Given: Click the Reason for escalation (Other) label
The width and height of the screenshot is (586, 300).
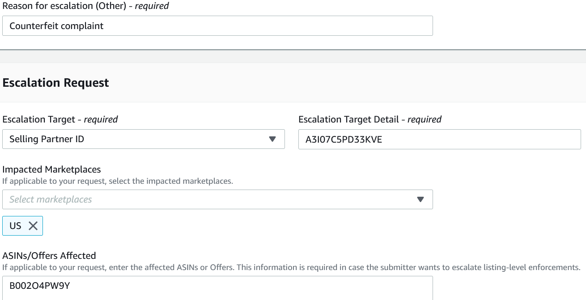Looking at the screenshot, I should point(86,6).
